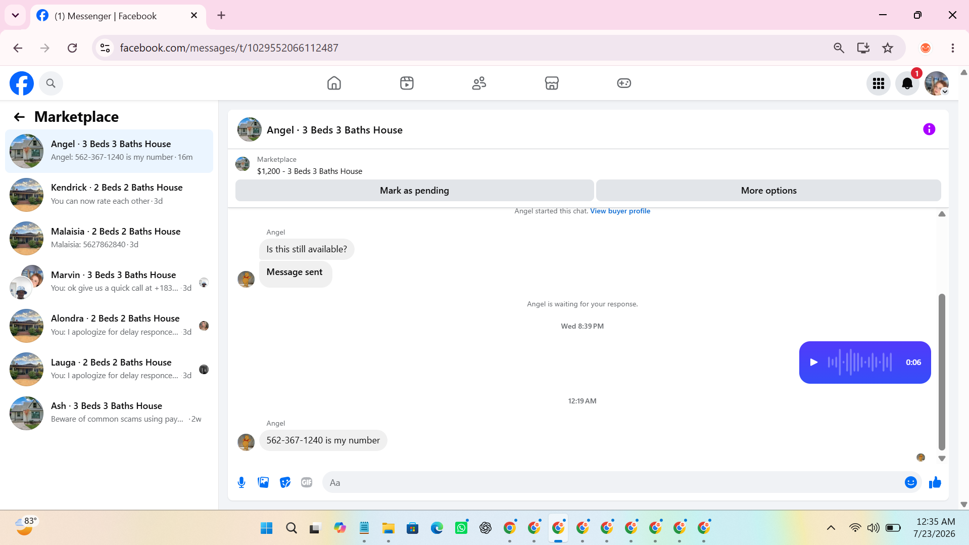Open the Chrome three-dot menu

point(953,48)
